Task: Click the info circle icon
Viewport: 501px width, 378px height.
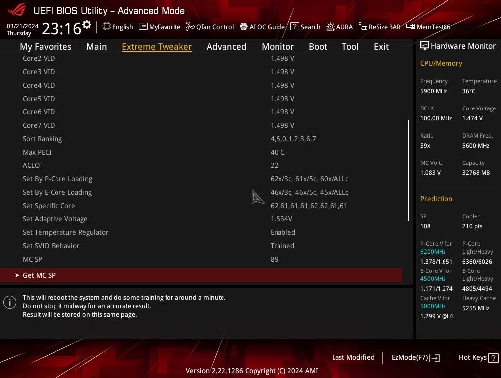Action: pyautogui.click(x=10, y=302)
